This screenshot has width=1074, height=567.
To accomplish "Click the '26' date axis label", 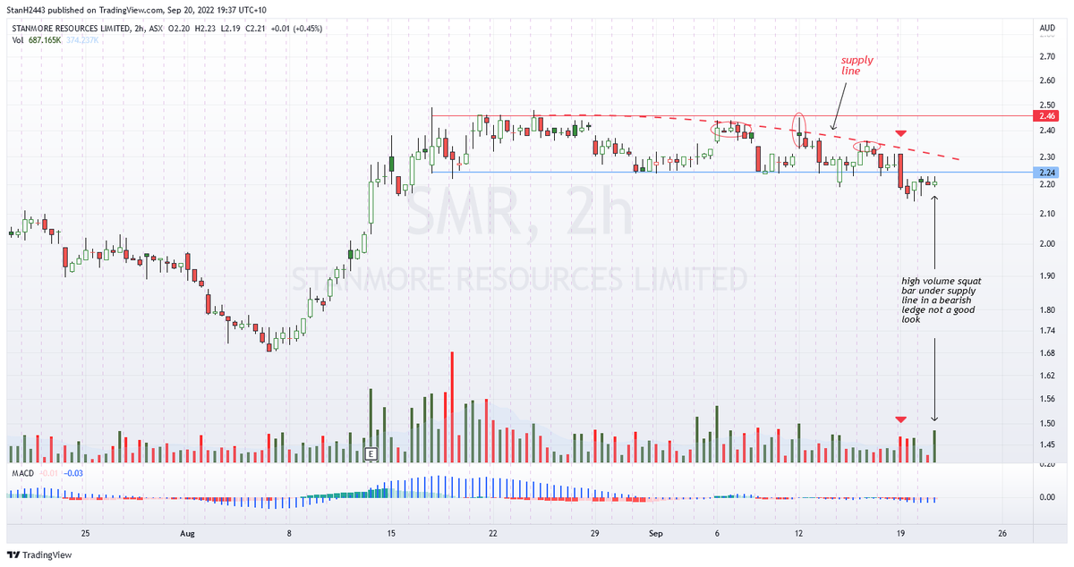I will (1002, 533).
